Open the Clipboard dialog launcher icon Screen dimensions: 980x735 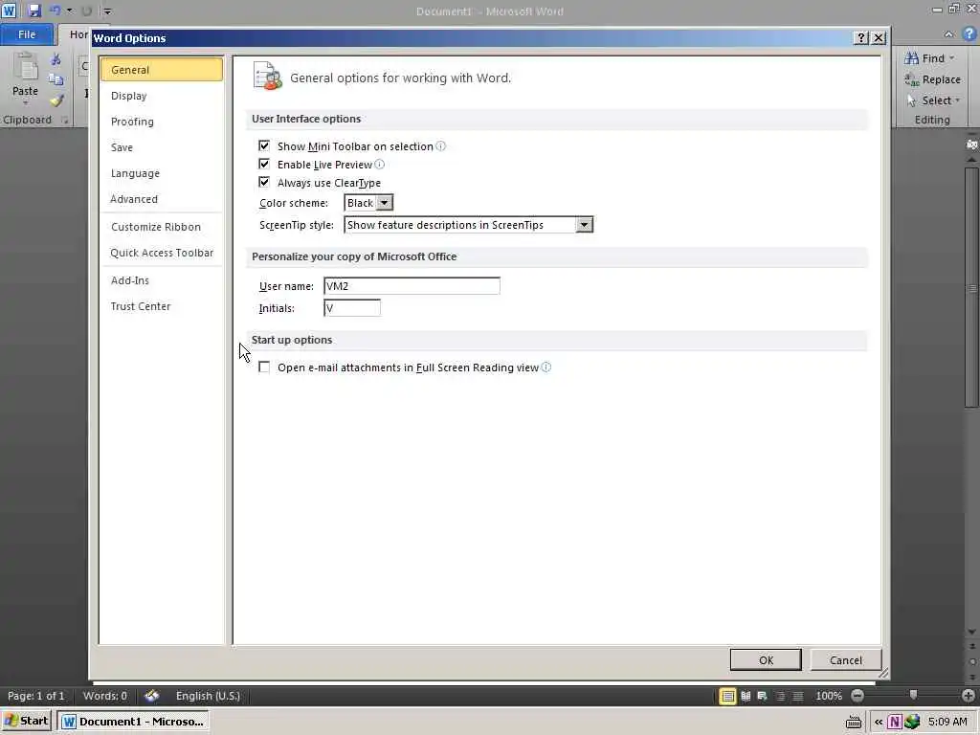point(64,120)
